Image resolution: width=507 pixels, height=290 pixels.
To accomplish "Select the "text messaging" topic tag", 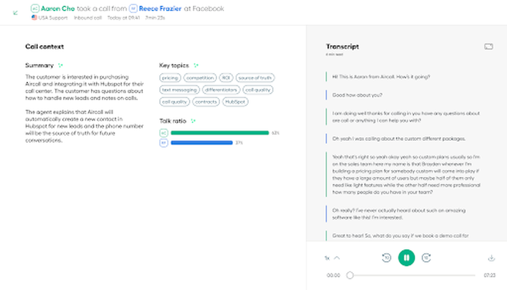I will point(180,90).
